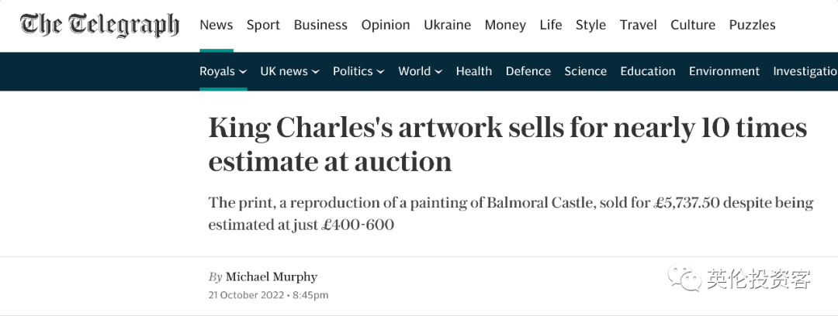
Task: Select Health in the sub-navigation
Action: 473,71
